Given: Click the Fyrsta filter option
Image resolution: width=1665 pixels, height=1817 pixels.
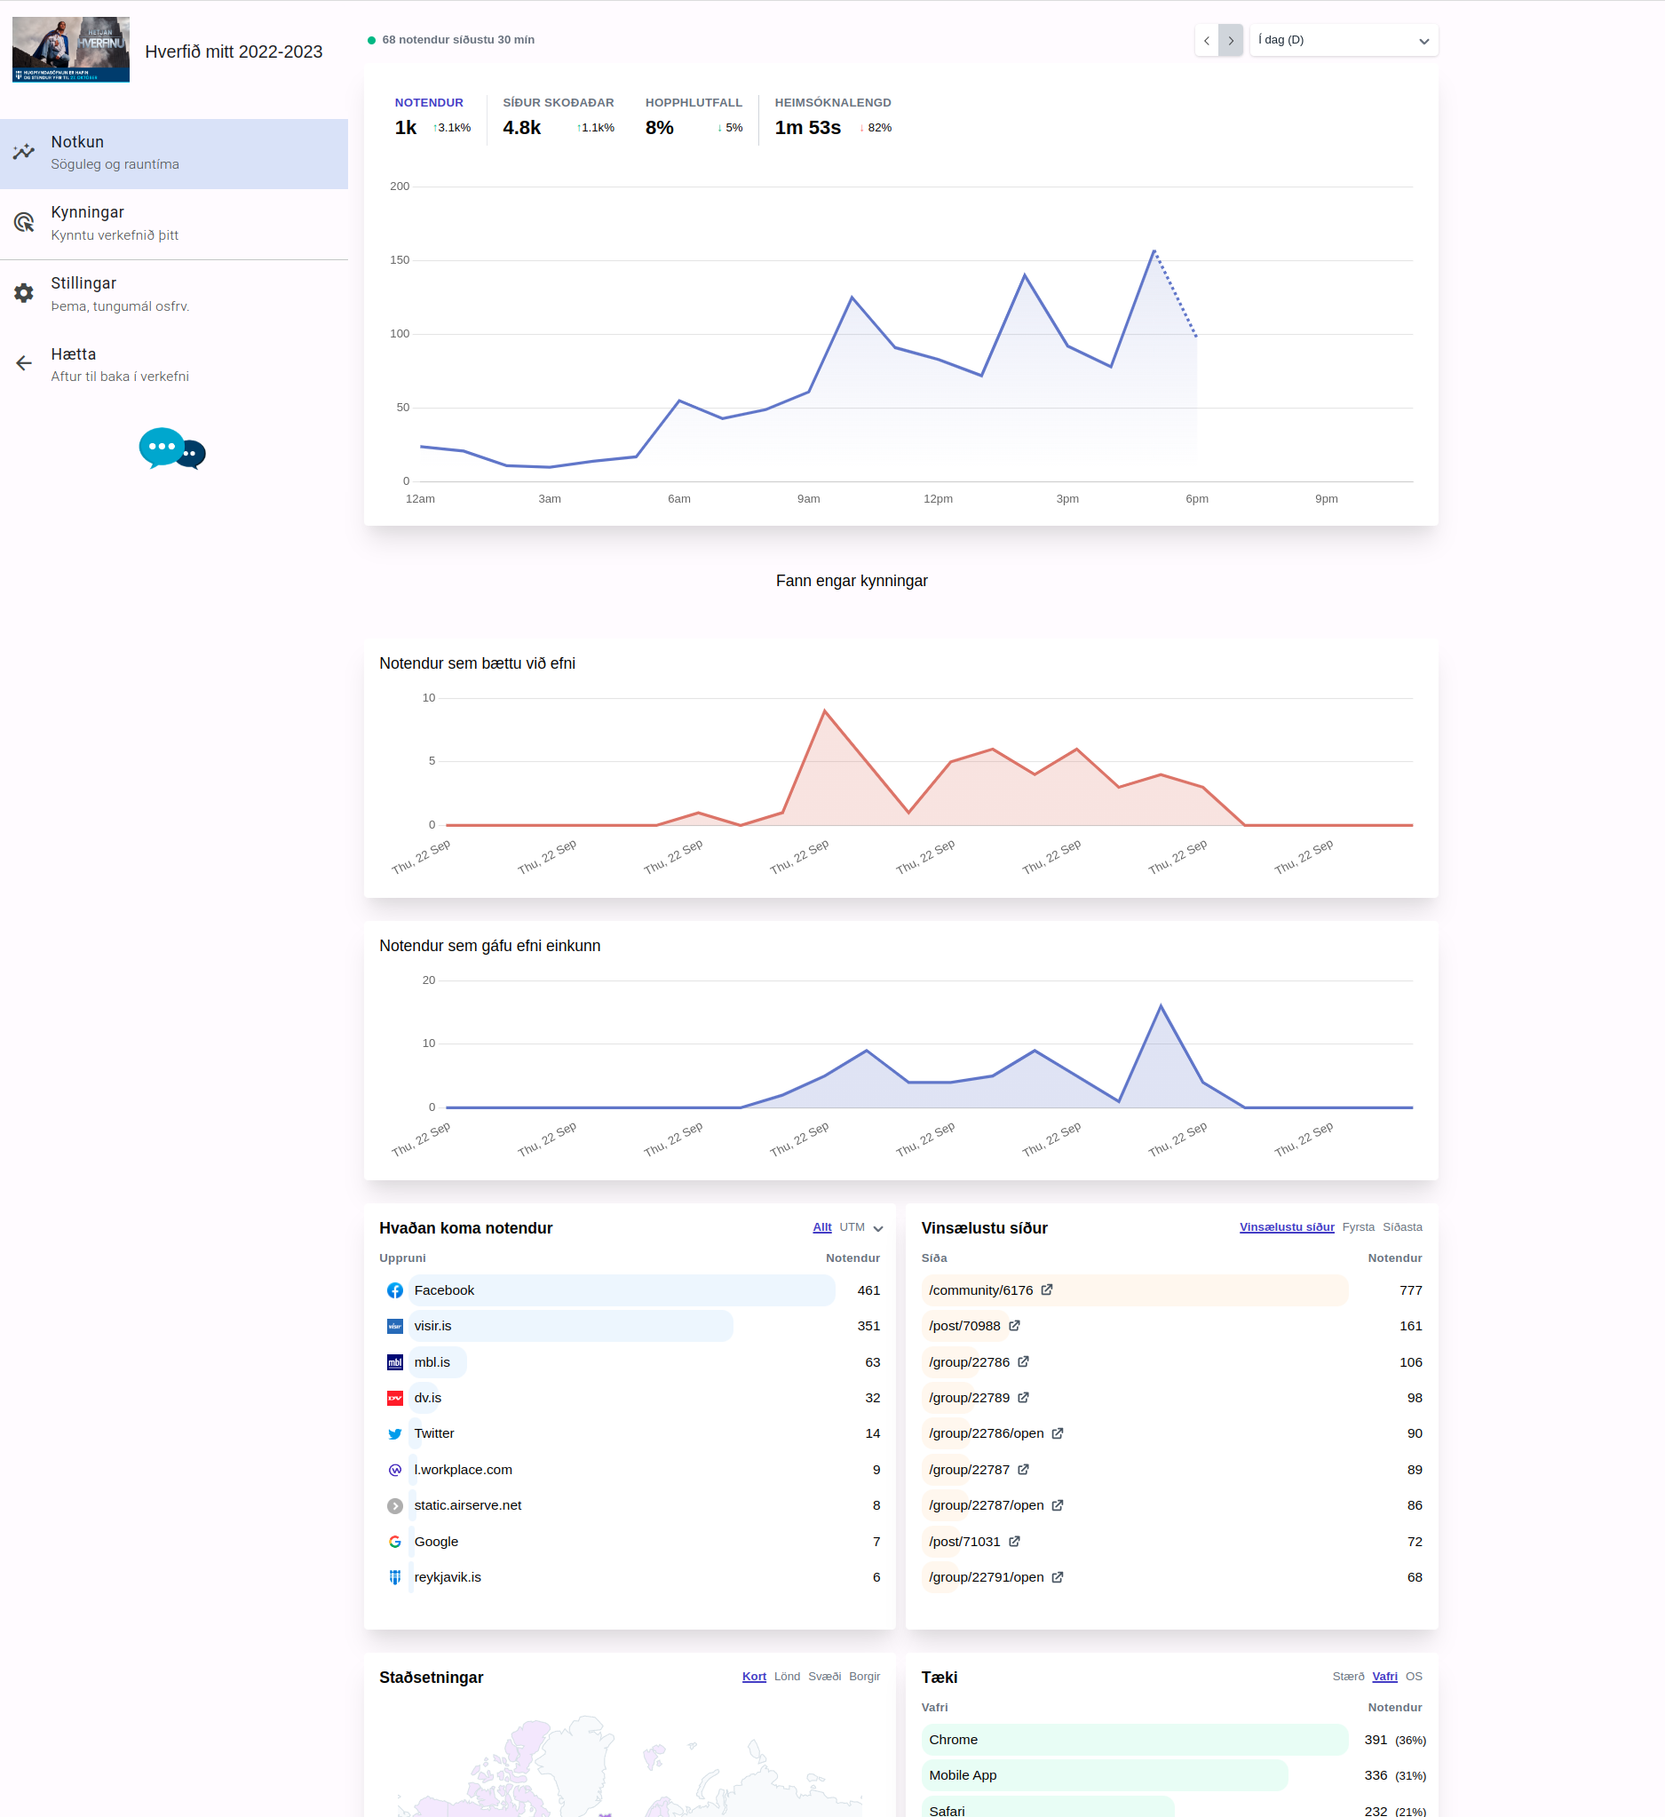Looking at the screenshot, I should tap(1359, 1226).
